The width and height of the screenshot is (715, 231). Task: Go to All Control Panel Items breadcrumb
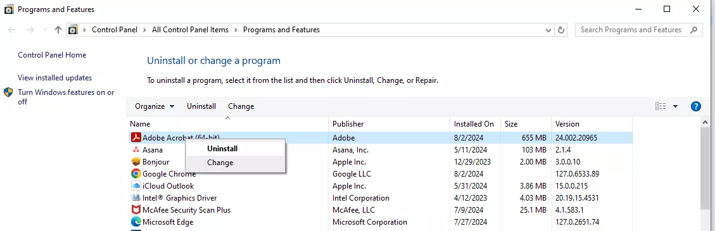click(x=190, y=30)
